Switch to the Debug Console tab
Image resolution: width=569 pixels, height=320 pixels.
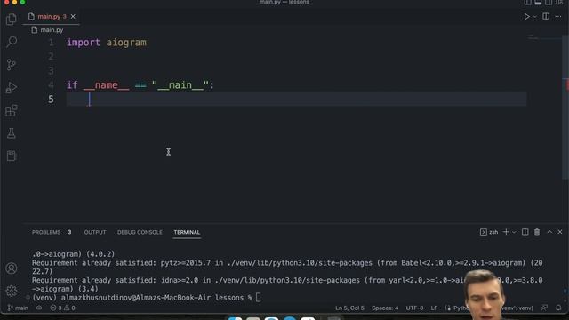coord(140,232)
